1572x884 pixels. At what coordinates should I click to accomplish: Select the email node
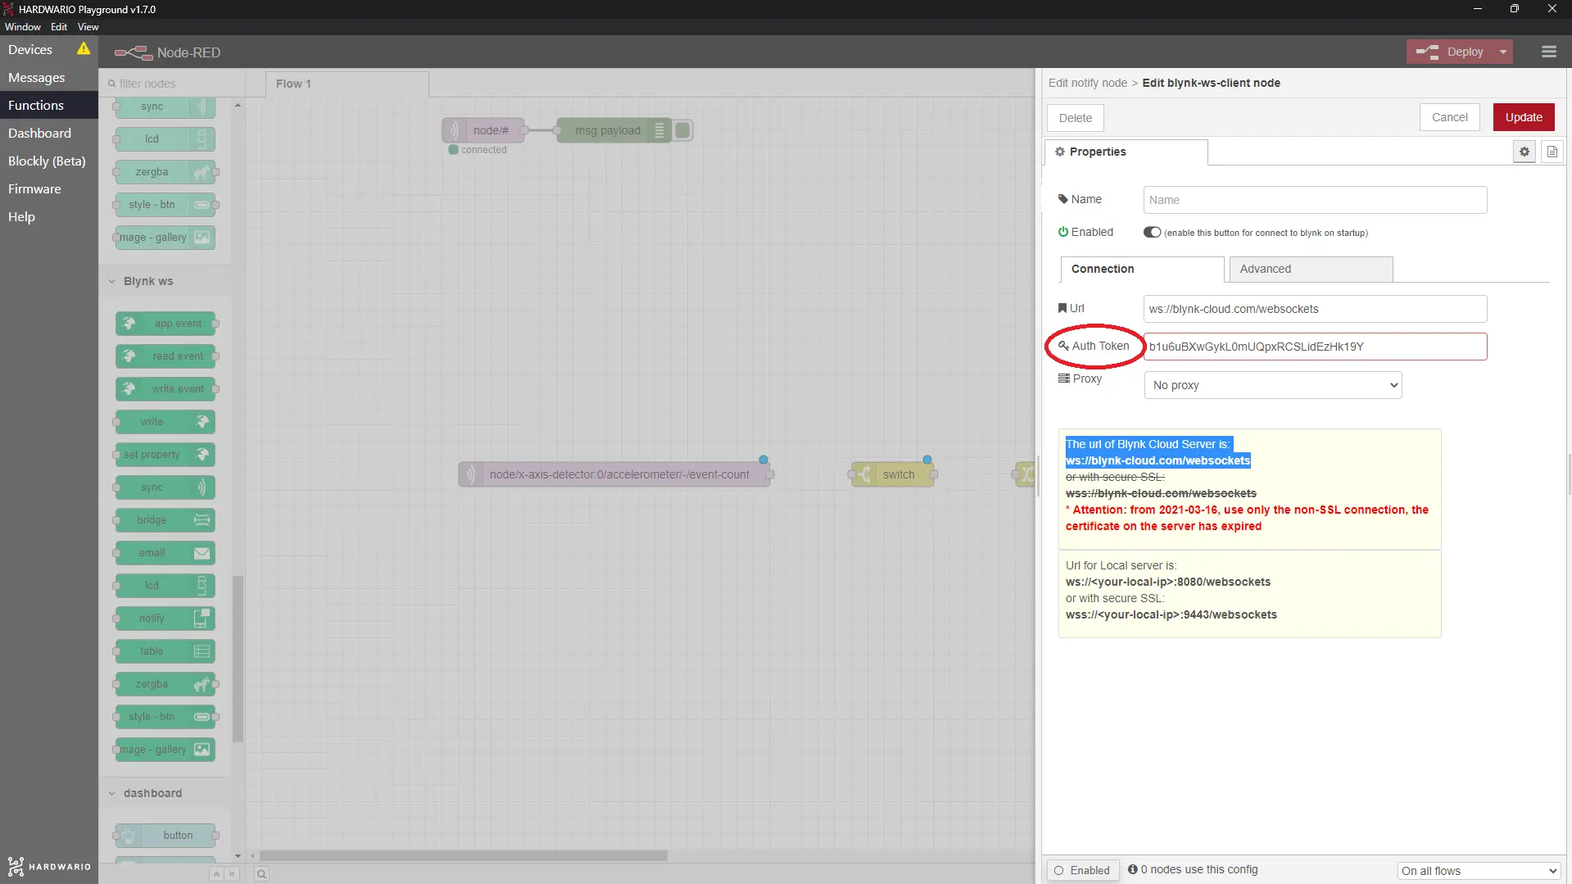(x=165, y=553)
